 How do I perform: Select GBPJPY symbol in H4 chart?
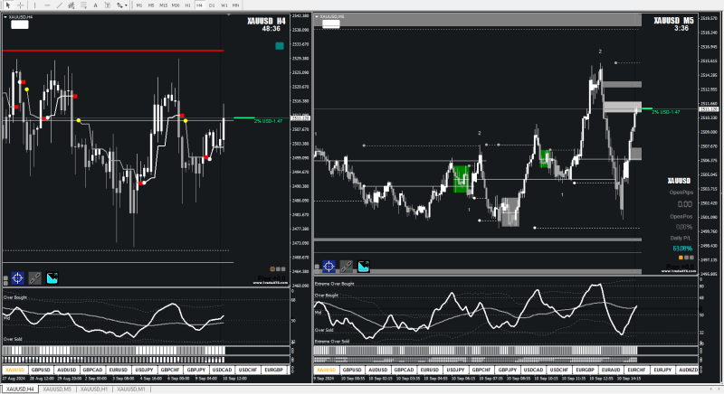[x=195, y=370]
